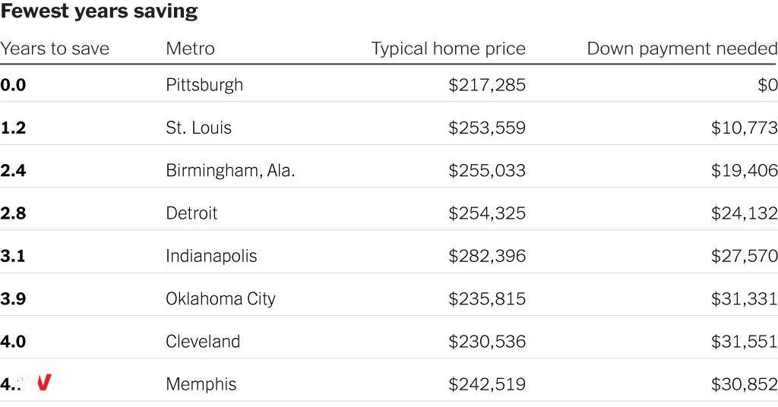
Task: Click the 'Down payment needed' column header
Action: 682,49
